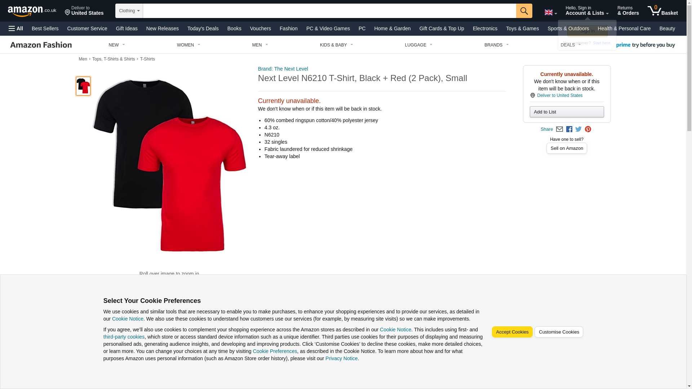Open Today's Deals in navigation bar

[x=203, y=28]
